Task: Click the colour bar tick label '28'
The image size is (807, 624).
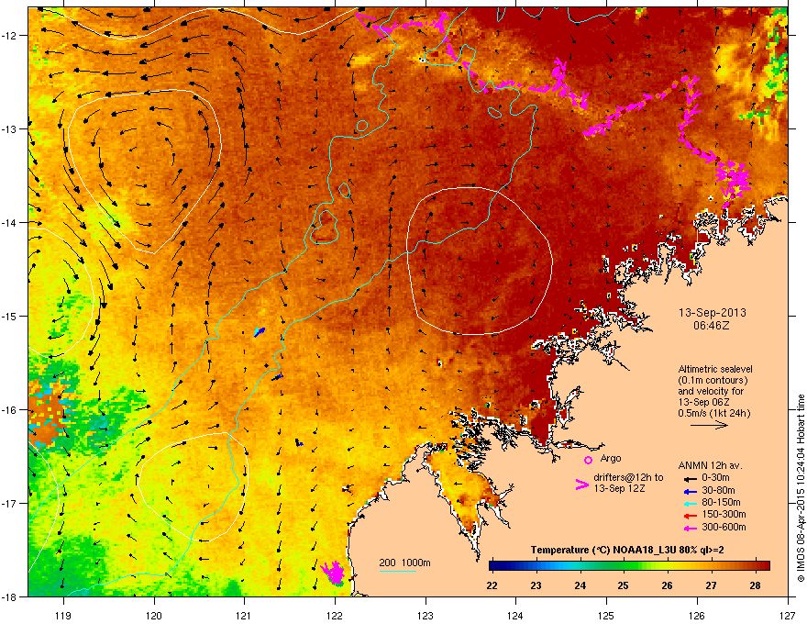Action: pyautogui.click(x=755, y=585)
